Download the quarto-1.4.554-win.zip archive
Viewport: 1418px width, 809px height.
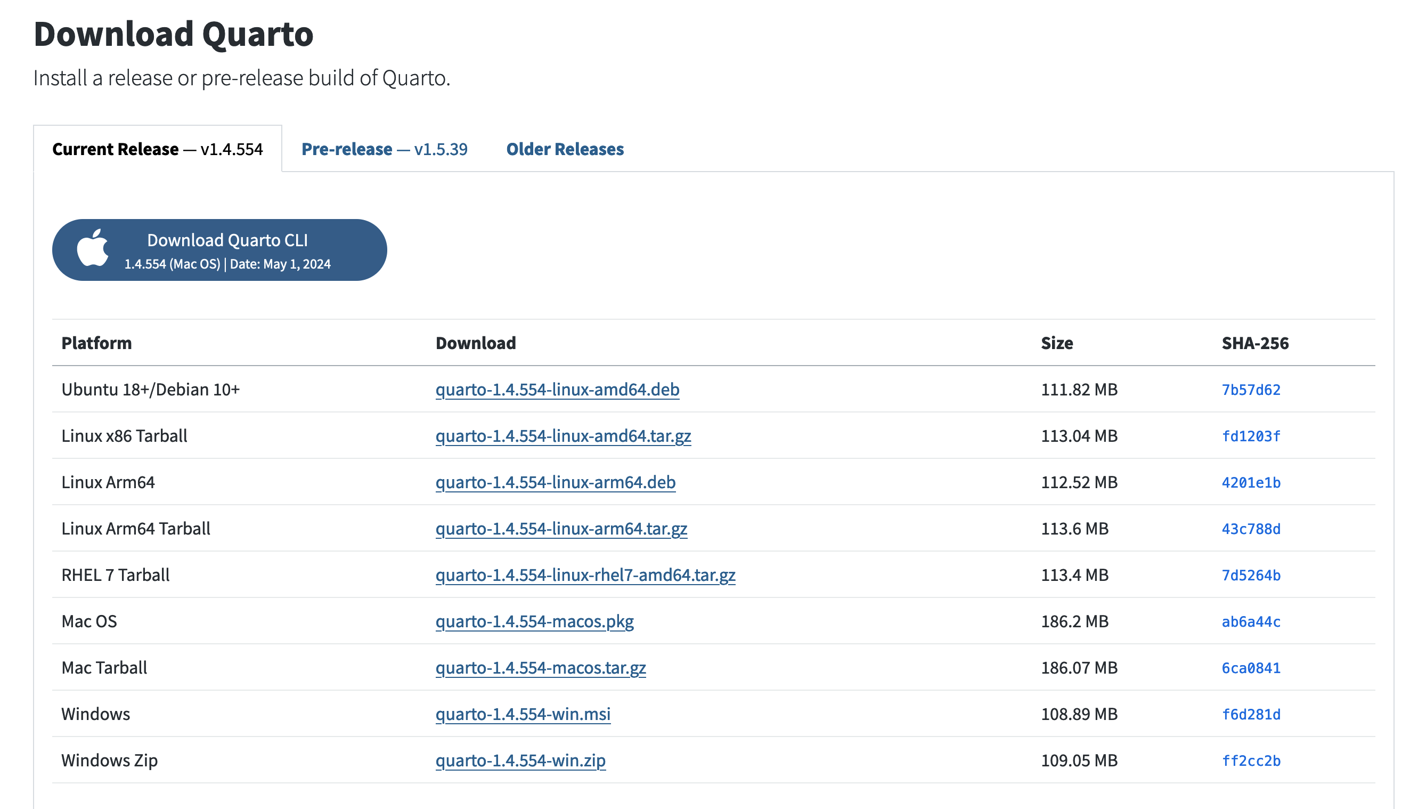tap(520, 760)
